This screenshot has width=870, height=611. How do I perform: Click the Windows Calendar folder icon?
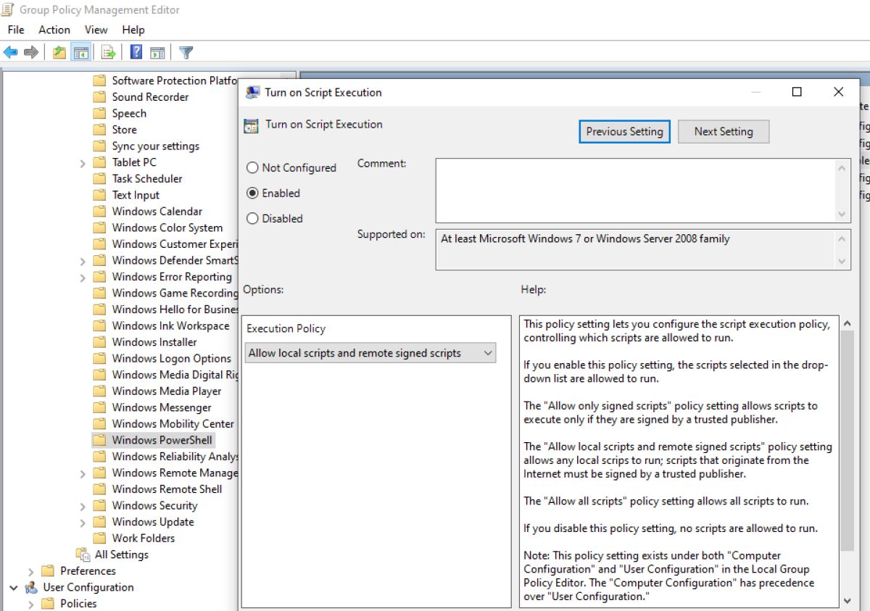pyautogui.click(x=99, y=212)
